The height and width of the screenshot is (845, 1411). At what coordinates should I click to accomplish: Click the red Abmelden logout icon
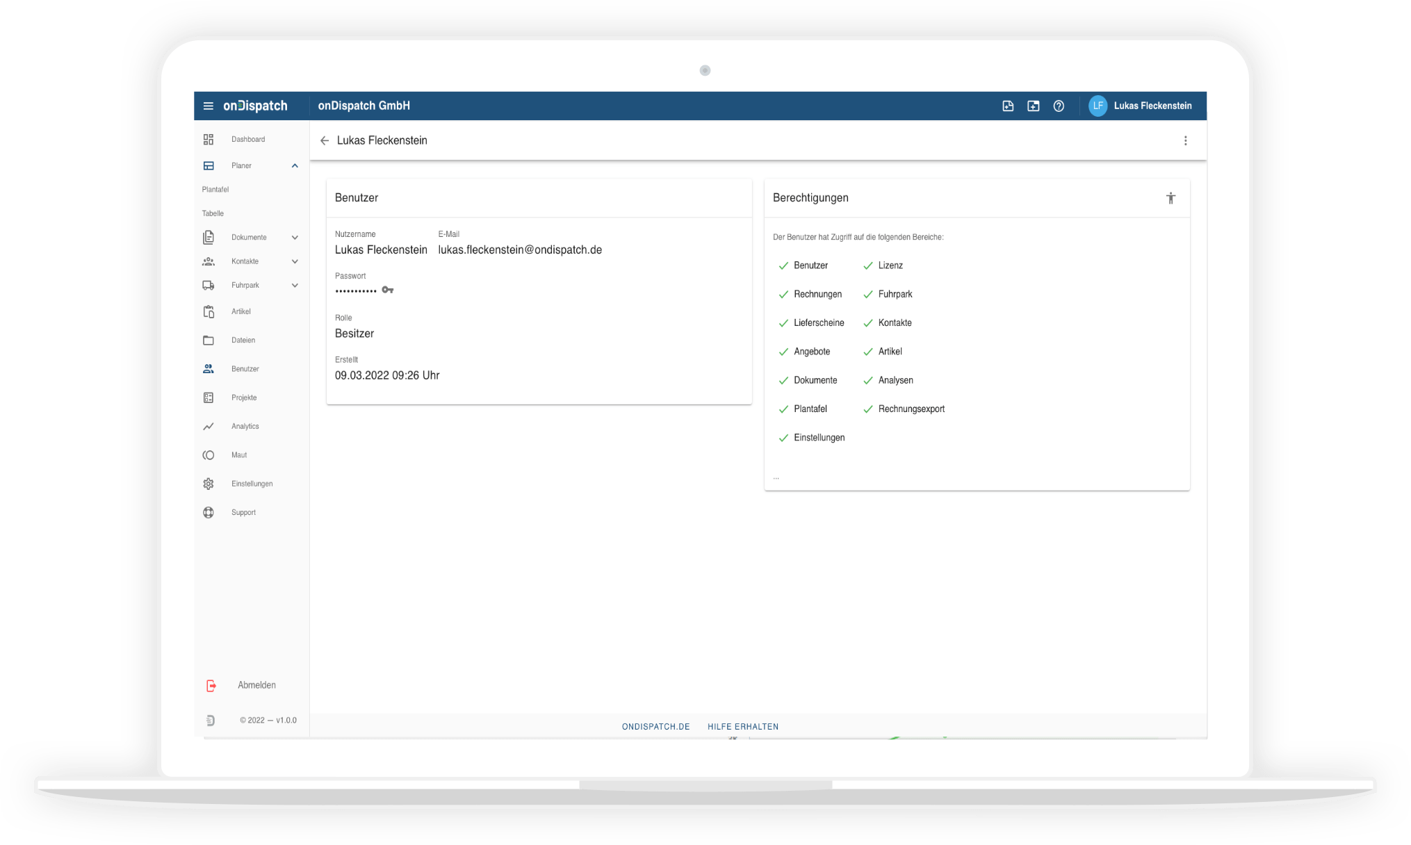pos(211,686)
